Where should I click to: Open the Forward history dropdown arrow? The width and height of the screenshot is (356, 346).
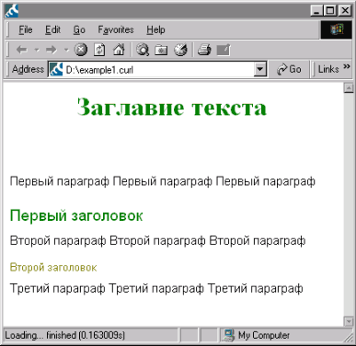coord(66,50)
